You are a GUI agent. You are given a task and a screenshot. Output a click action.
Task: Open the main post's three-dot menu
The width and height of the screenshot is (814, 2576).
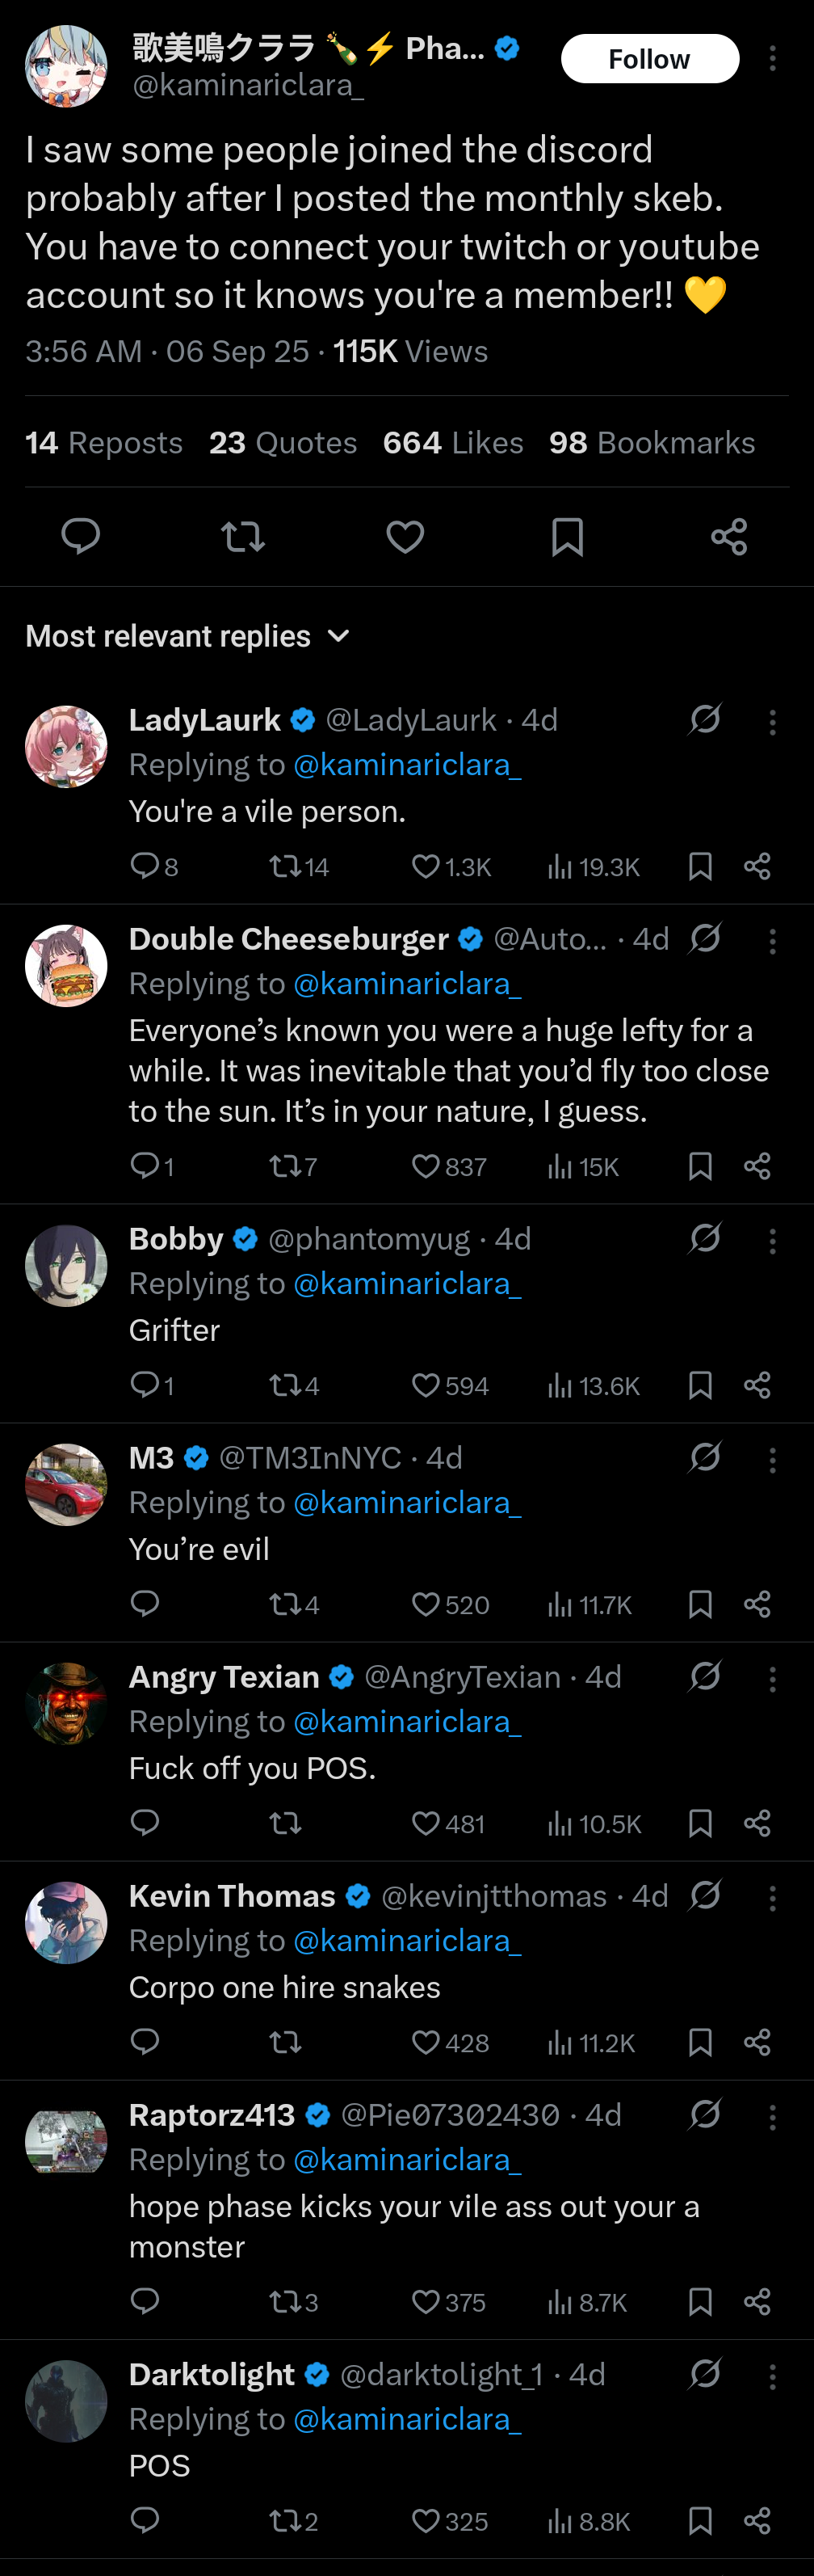(x=772, y=59)
